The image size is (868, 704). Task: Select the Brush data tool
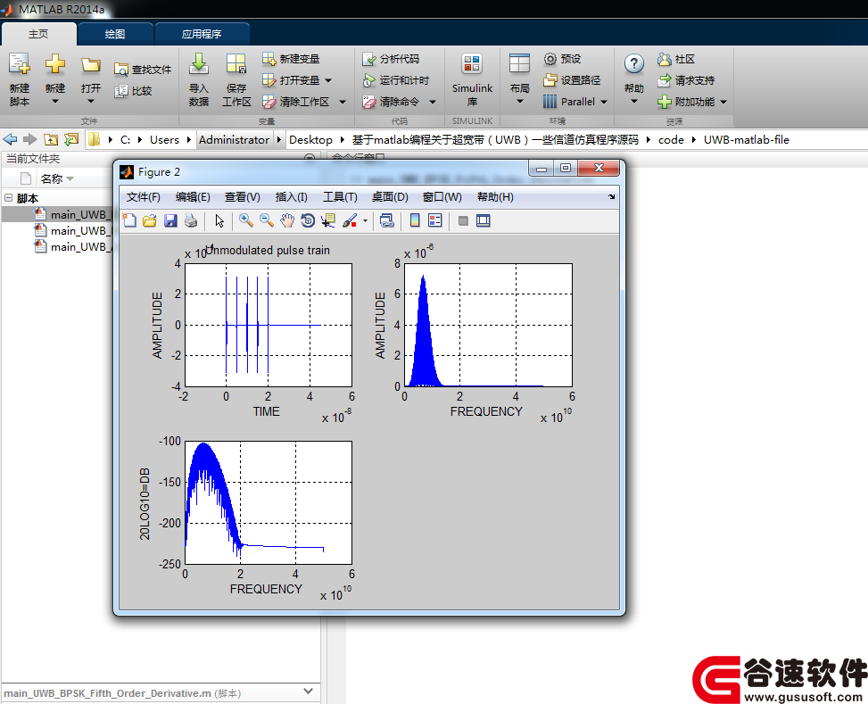click(x=350, y=221)
